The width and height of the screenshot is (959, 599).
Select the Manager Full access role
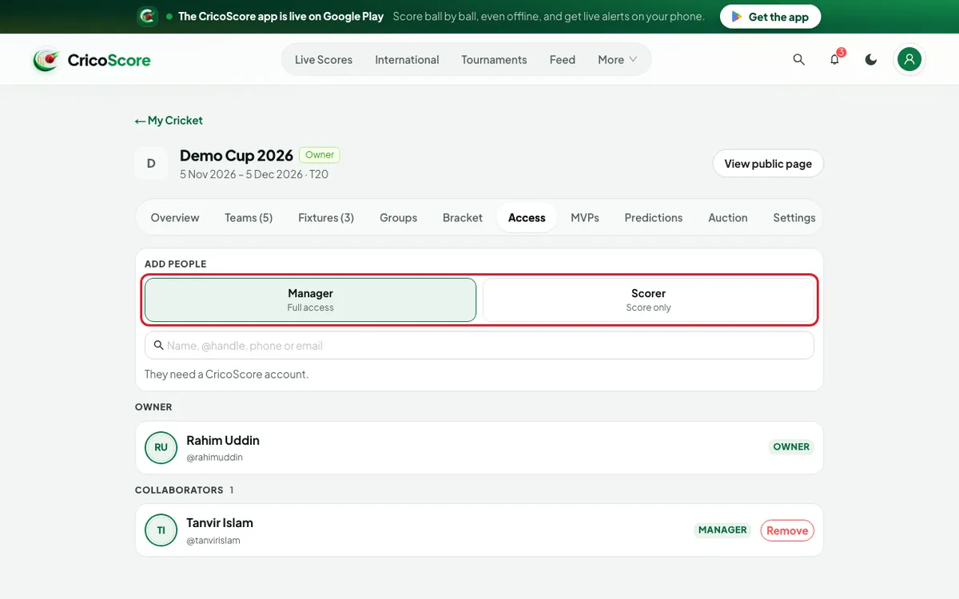click(x=311, y=299)
